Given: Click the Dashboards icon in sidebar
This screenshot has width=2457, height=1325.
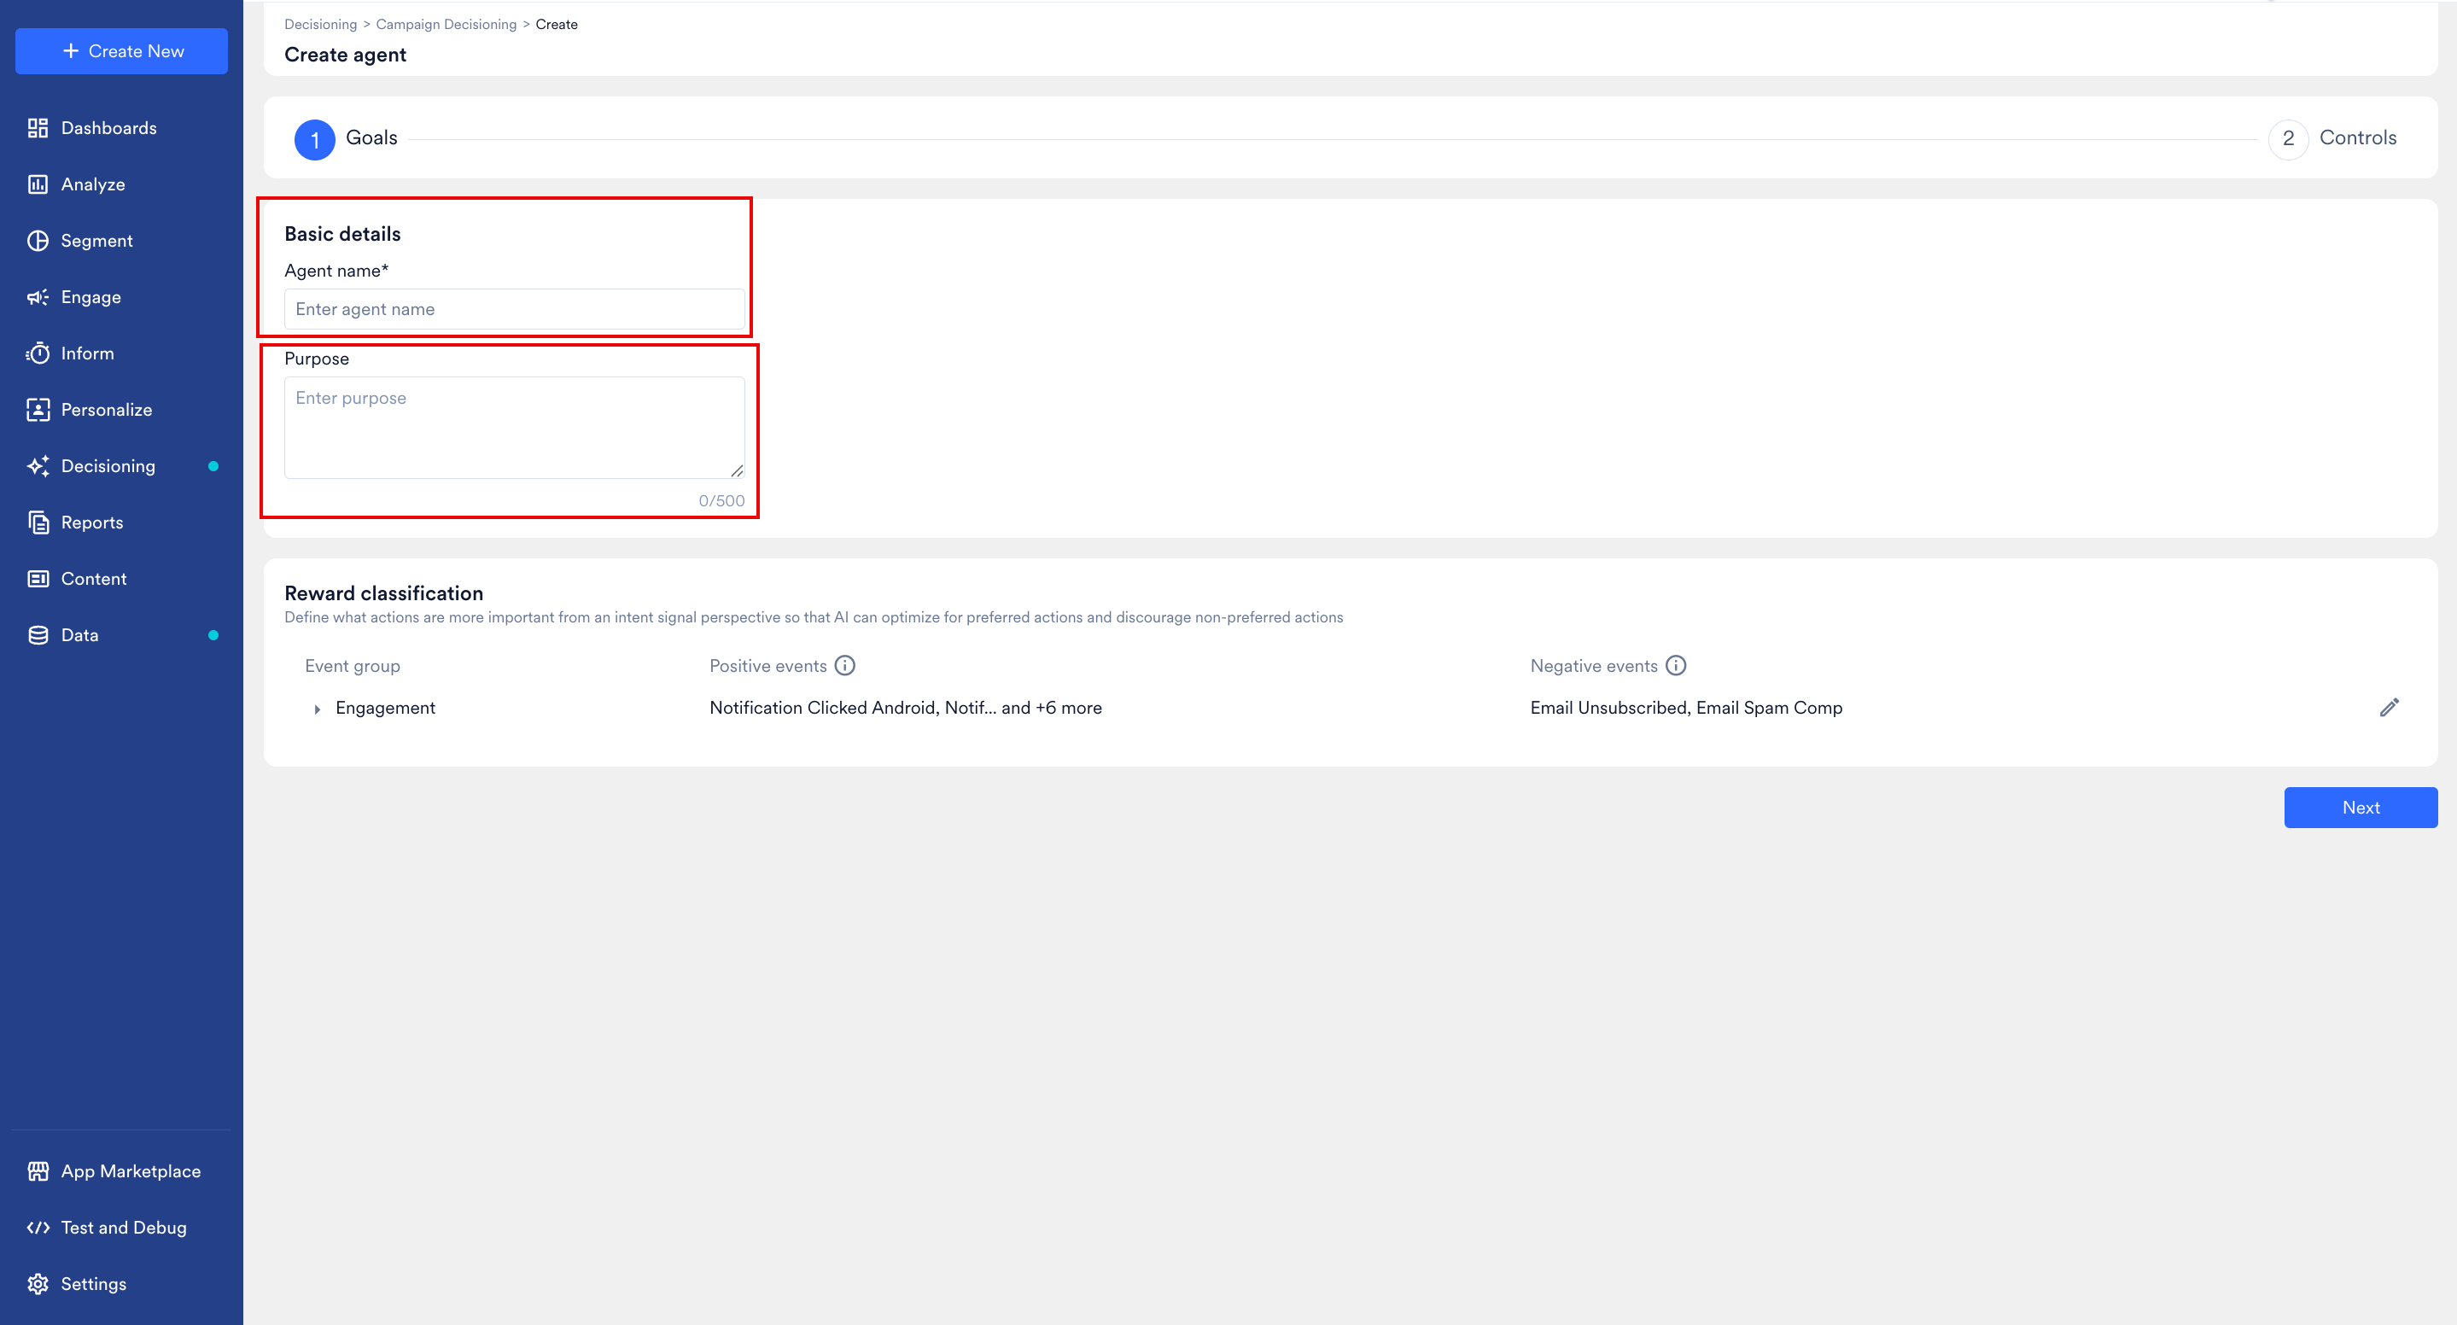Looking at the screenshot, I should (38, 128).
